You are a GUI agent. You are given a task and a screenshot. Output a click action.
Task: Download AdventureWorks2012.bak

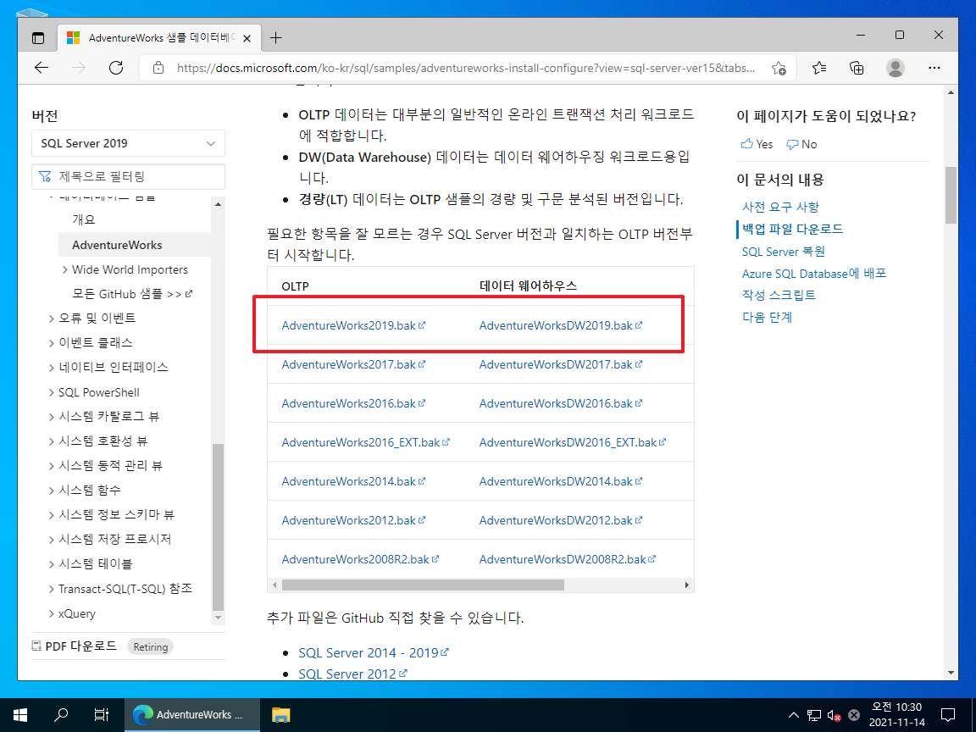(353, 520)
